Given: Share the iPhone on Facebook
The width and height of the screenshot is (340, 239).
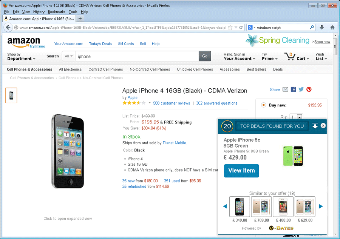Looking at the screenshot, I should [293, 89].
